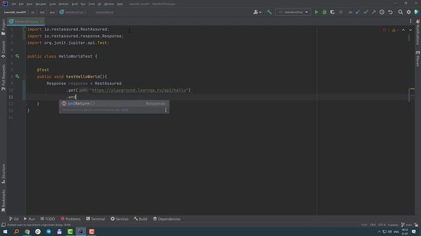Image resolution: width=421 pixels, height=236 pixels.
Task: Open the Run tool window tab
Action: click(29, 218)
